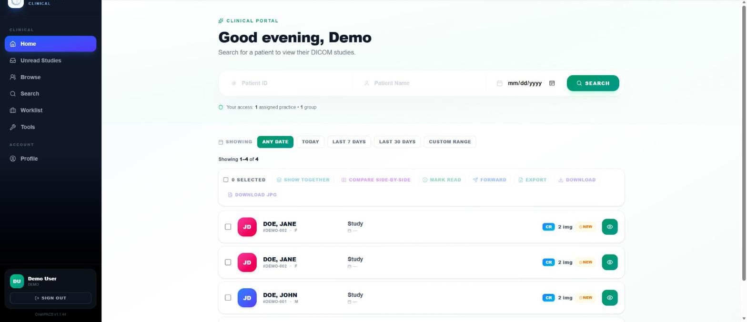Click Download JPG
This screenshot has width=747, height=322.
252,195
